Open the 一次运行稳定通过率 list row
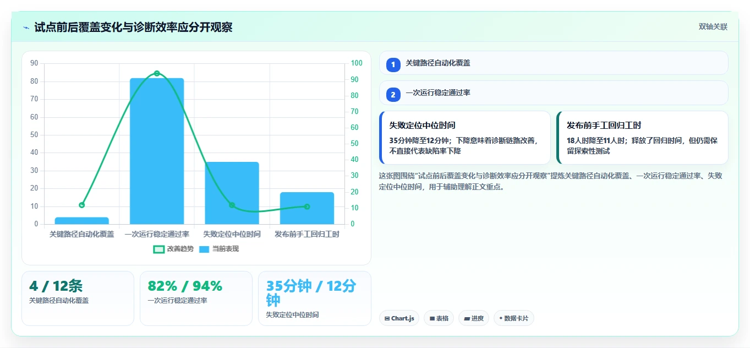The image size is (750, 348). coord(554,93)
